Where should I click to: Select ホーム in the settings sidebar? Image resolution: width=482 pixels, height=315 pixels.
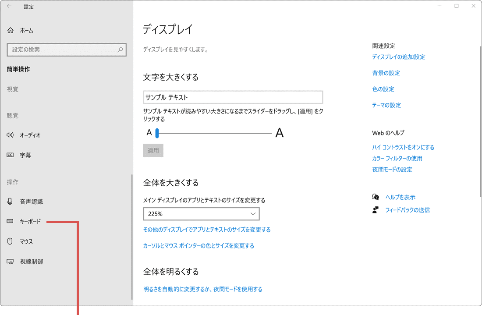[26, 30]
